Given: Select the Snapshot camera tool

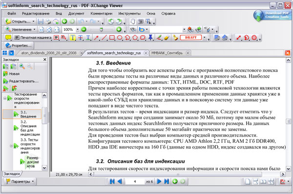Looking at the screenshot, I should [x=141, y=22].
